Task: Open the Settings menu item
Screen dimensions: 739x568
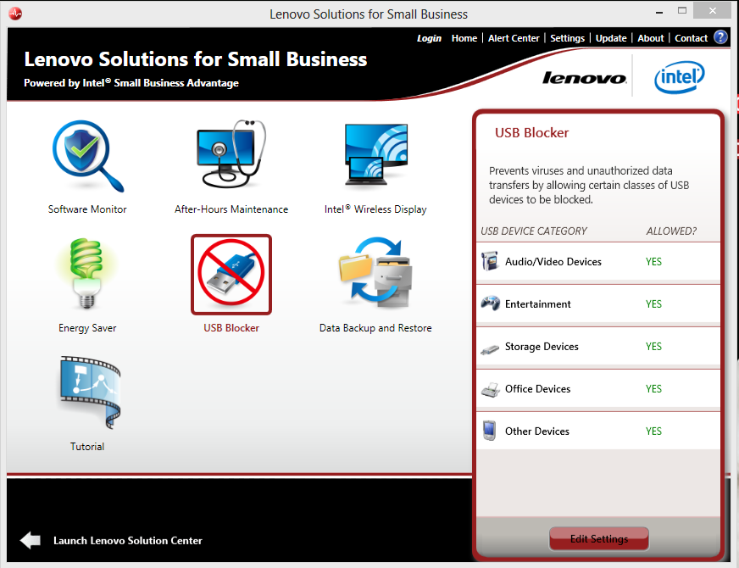Action: click(x=567, y=38)
